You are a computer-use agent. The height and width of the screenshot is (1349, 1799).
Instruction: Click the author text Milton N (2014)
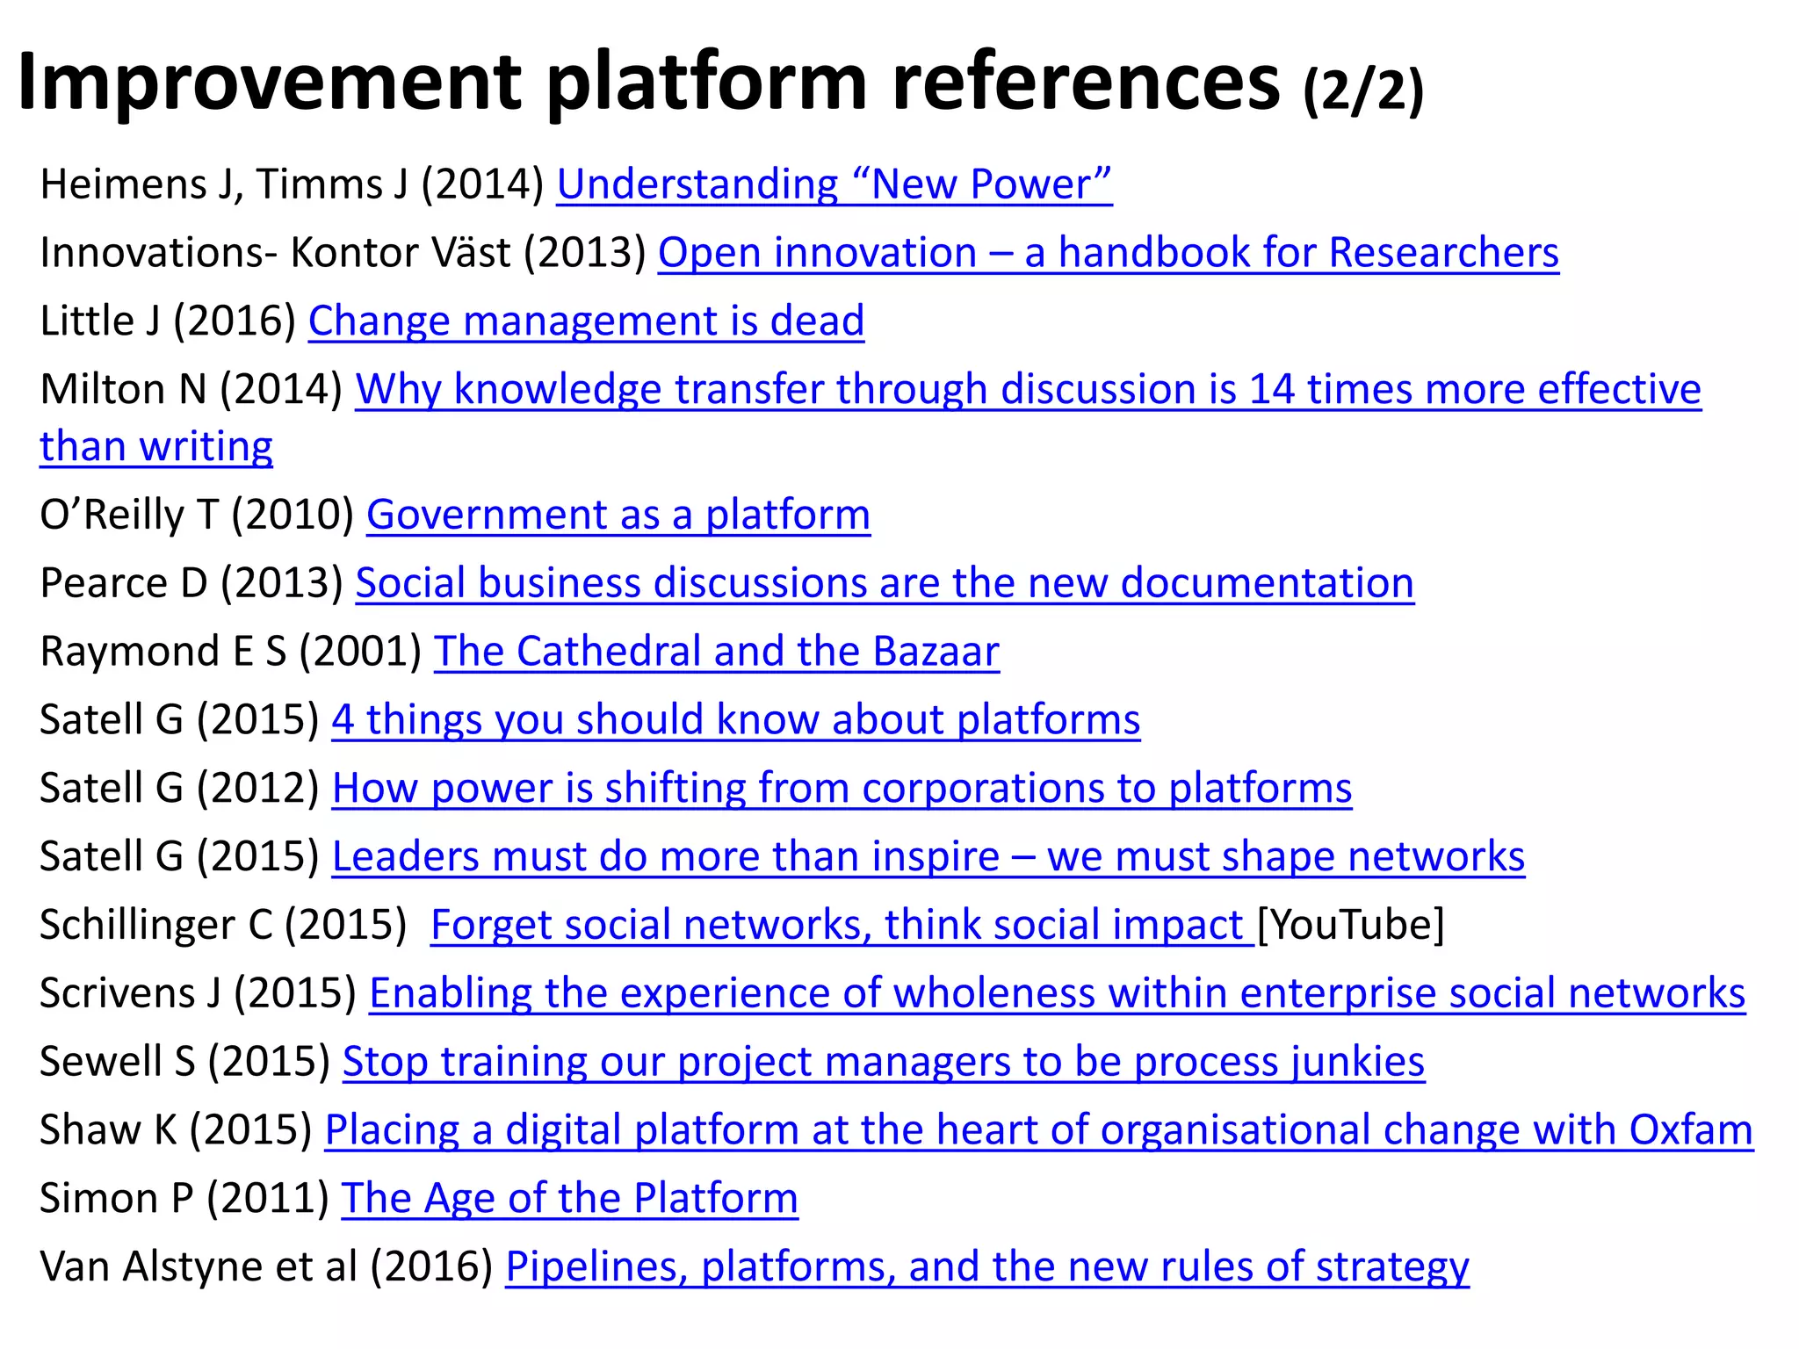point(191,390)
